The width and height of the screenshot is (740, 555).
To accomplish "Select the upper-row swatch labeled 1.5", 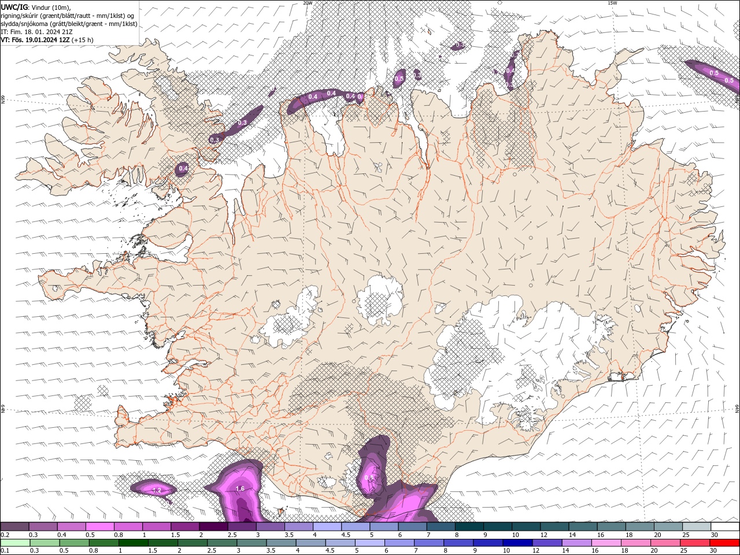I will pos(185,527).
